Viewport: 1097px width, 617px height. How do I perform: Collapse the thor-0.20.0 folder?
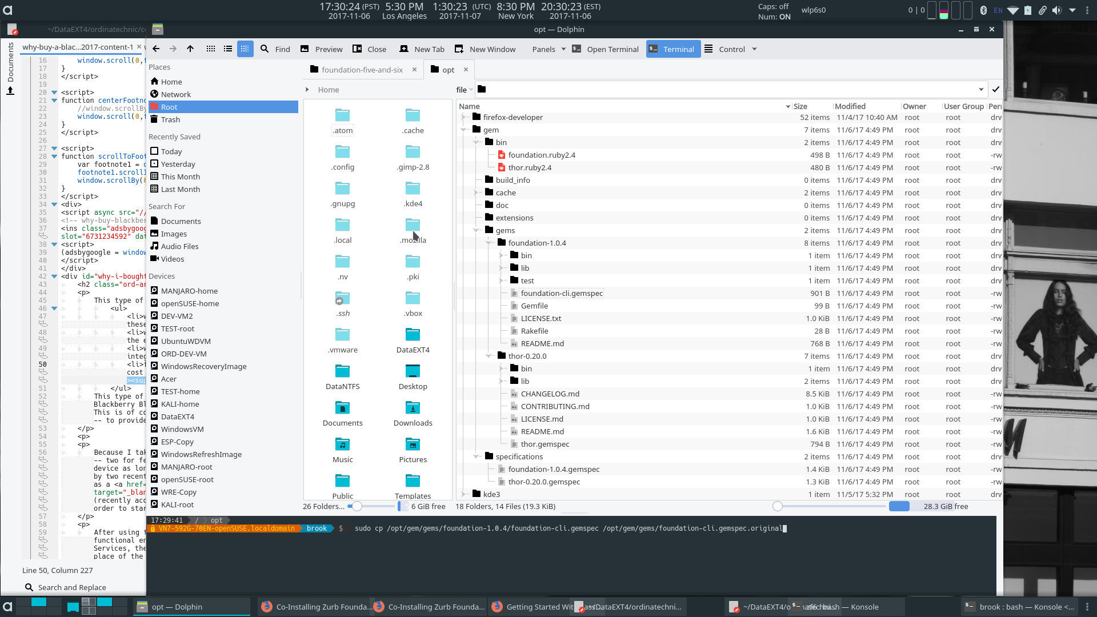[489, 356]
